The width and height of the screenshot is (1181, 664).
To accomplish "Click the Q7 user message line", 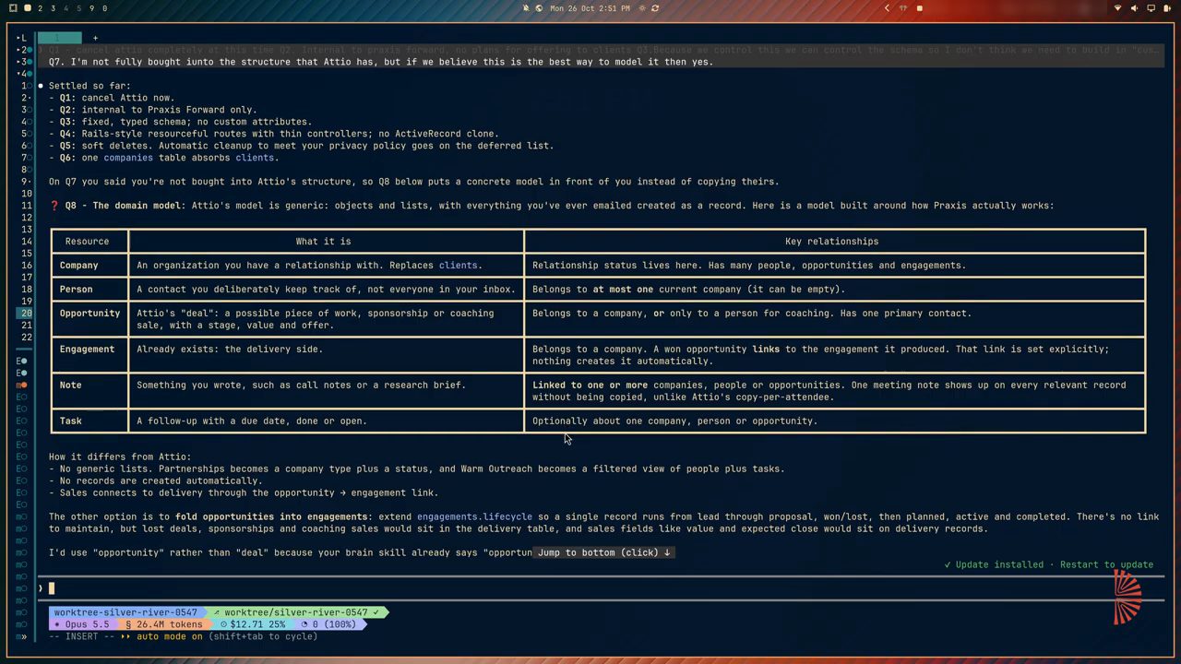I will (381, 62).
